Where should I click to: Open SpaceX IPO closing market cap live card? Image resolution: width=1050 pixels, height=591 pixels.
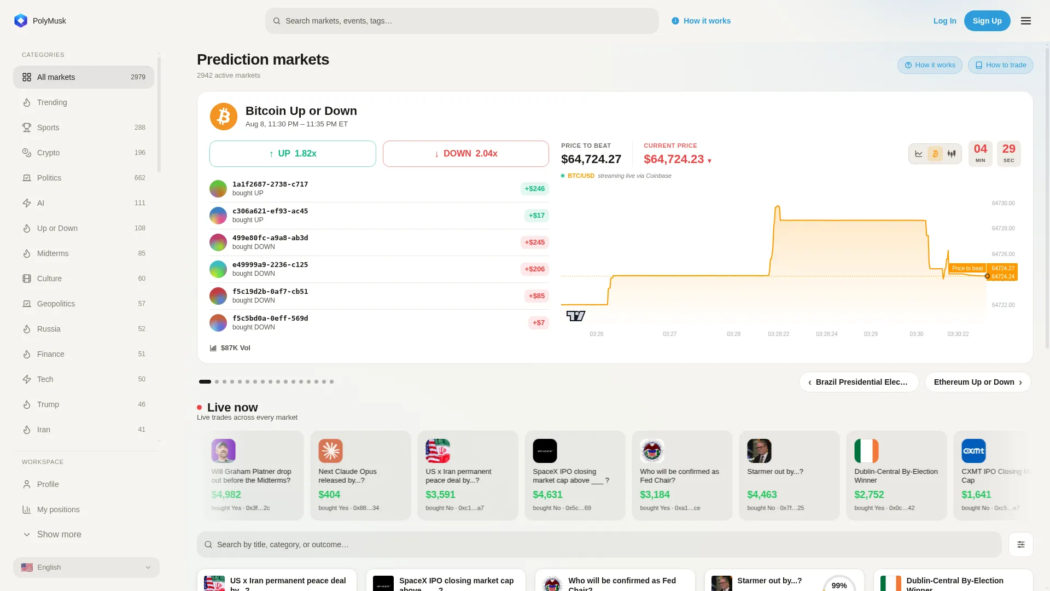(x=575, y=476)
